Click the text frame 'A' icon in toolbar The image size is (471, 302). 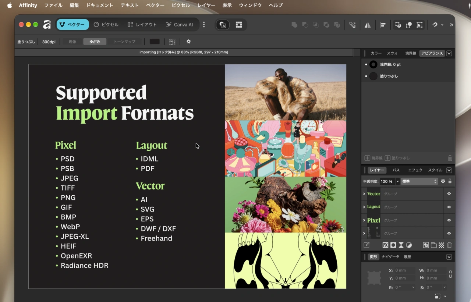[x=223, y=25]
